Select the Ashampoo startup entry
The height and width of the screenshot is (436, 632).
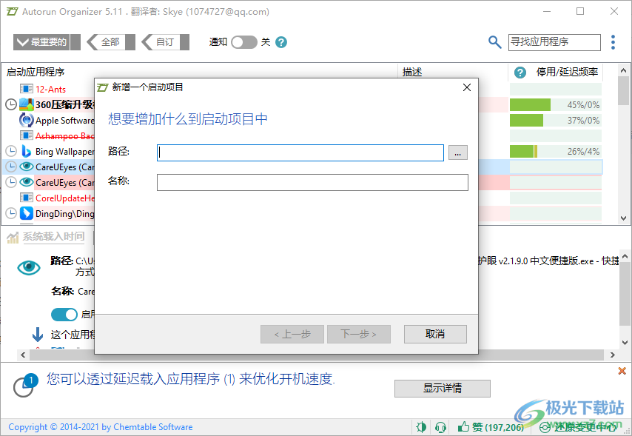pos(64,136)
